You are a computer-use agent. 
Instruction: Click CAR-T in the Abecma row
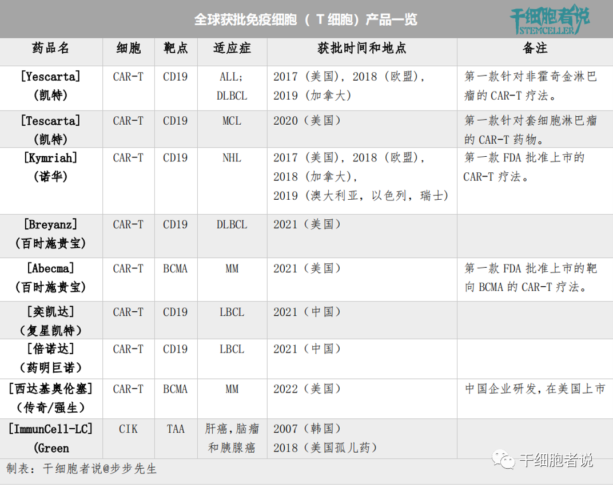[128, 269]
